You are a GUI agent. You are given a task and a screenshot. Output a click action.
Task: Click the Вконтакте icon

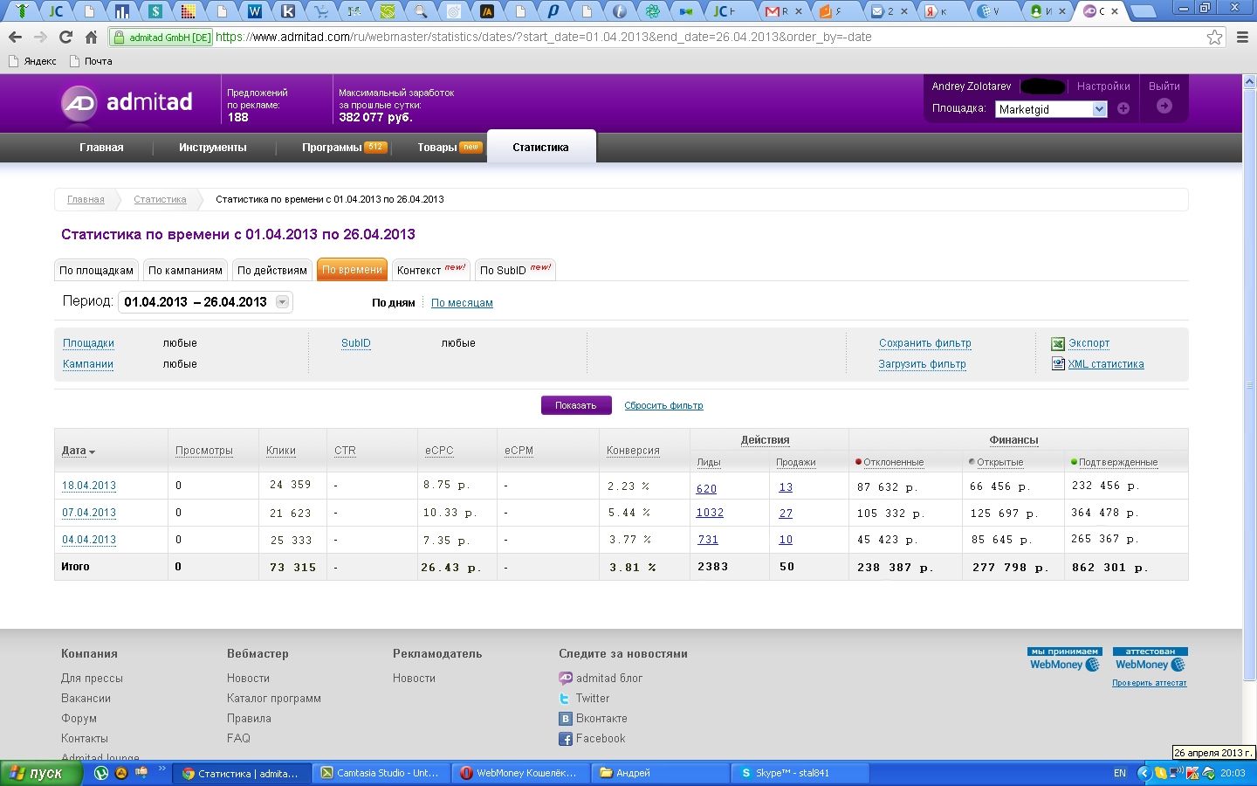pyautogui.click(x=566, y=718)
